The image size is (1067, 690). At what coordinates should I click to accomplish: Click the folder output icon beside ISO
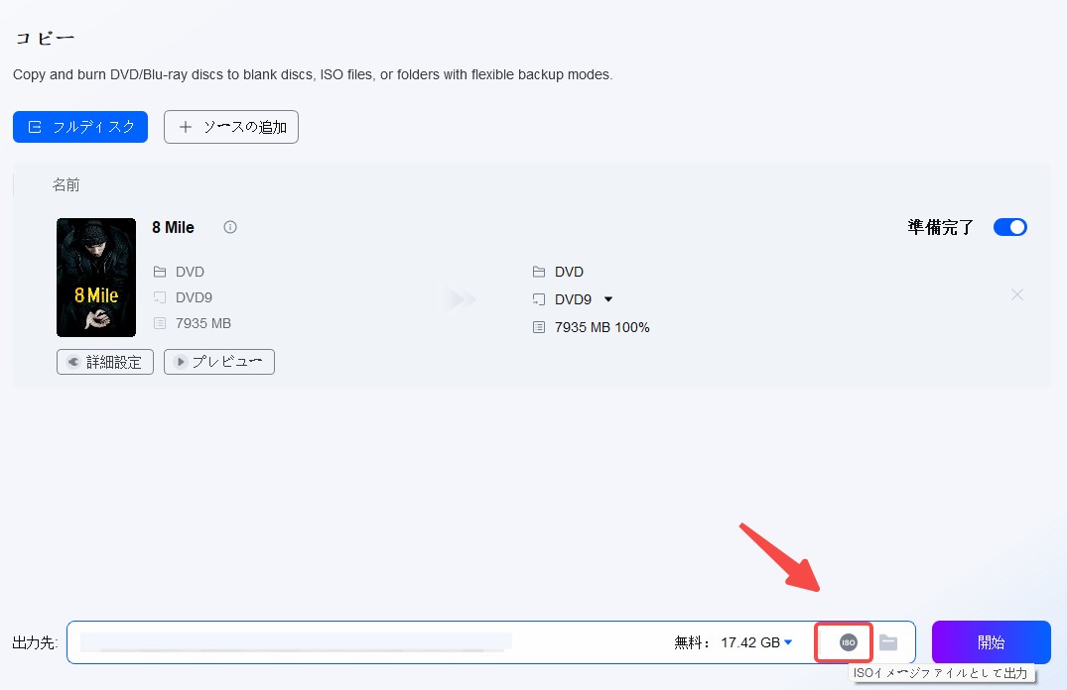(x=888, y=642)
